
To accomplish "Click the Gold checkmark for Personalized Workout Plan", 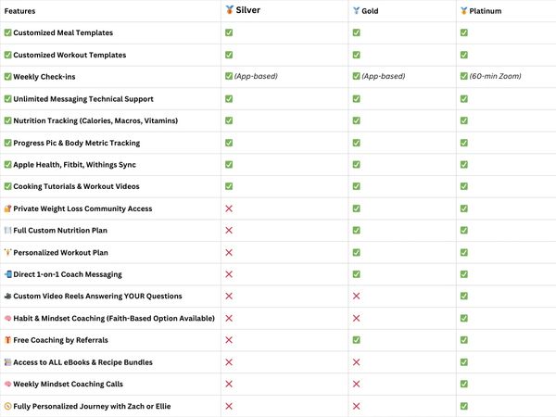I will pyautogui.click(x=357, y=252).
